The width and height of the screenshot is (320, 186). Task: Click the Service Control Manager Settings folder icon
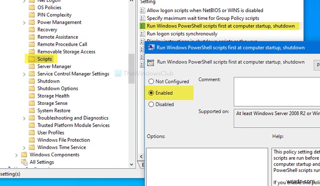click(32, 73)
